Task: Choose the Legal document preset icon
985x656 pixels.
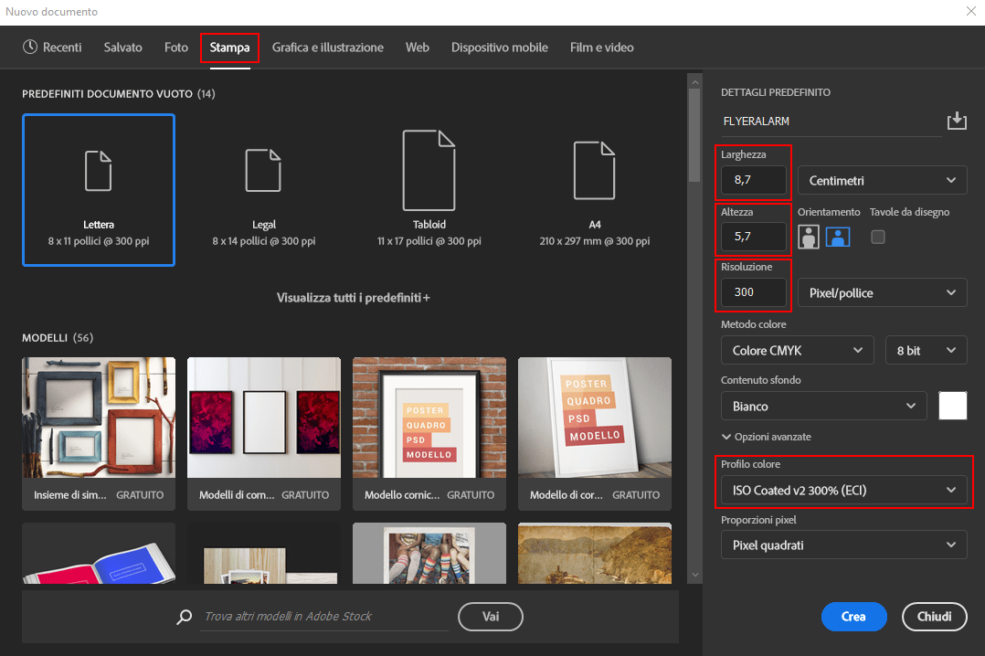Action: pos(263,171)
